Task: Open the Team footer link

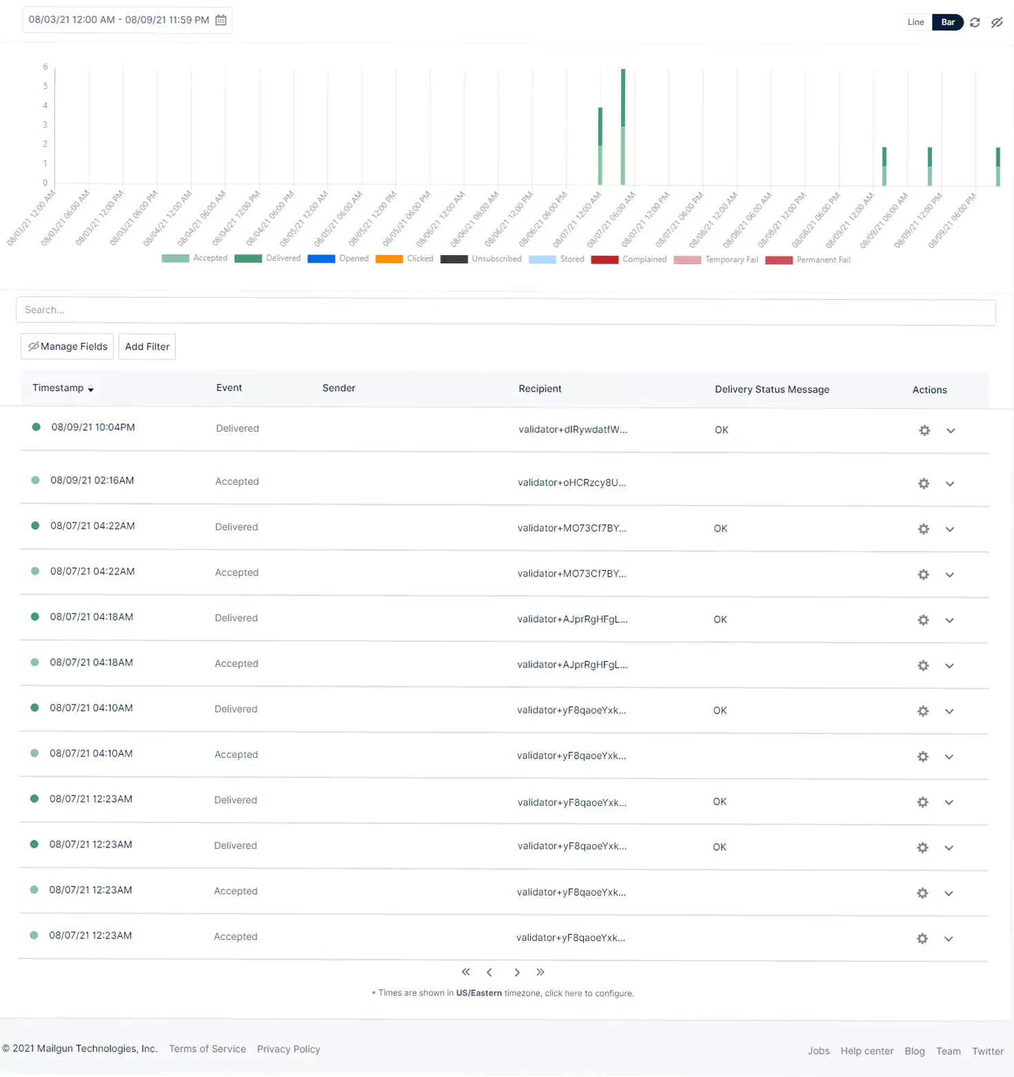Action: pos(948,1051)
